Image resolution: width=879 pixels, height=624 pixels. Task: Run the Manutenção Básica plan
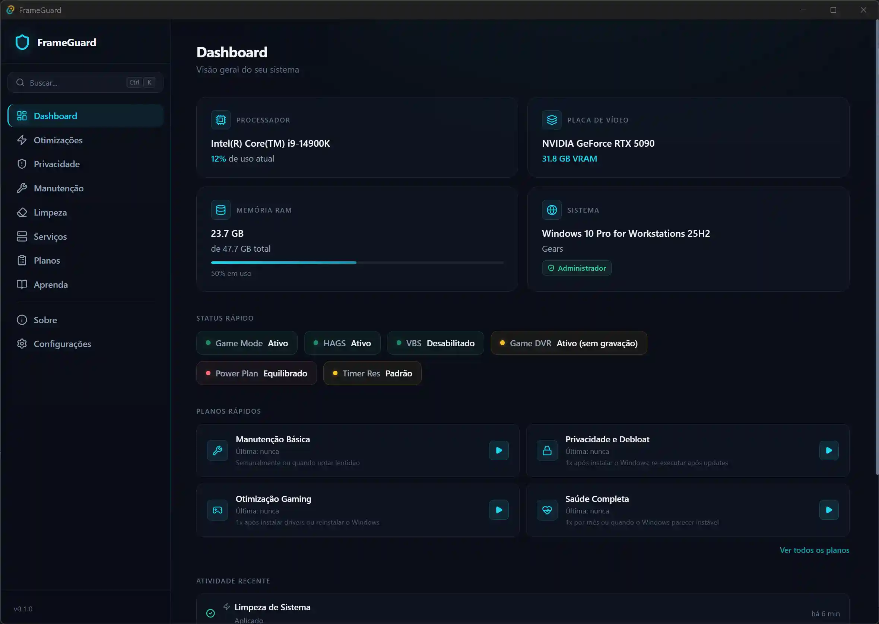pos(498,451)
